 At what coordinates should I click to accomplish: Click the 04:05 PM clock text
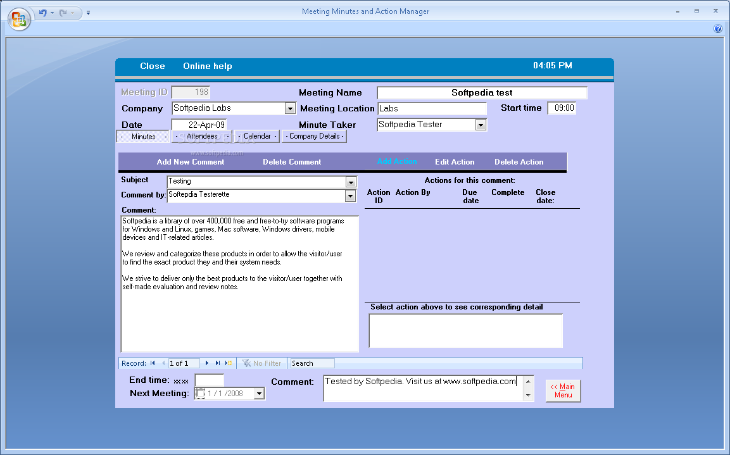click(x=553, y=66)
